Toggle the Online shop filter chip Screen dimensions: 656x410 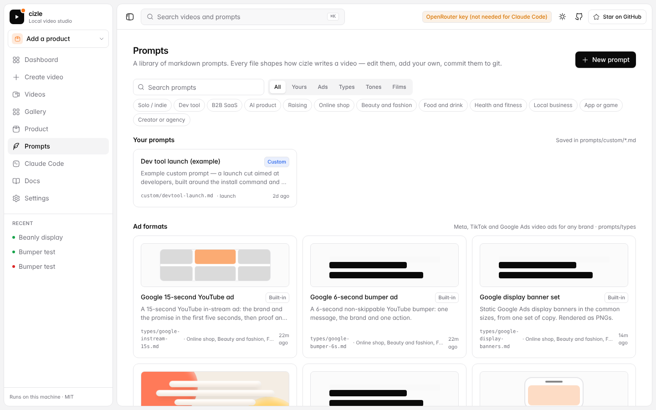(x=334, y=105)
